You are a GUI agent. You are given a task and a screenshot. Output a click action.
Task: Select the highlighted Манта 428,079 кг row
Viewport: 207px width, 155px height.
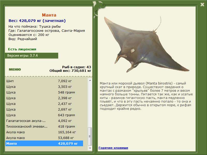pos(44,143)
